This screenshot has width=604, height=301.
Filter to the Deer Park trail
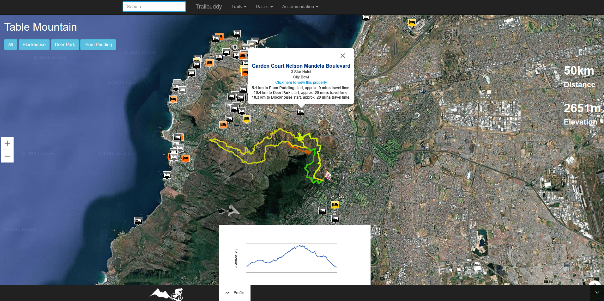[65, 45]
